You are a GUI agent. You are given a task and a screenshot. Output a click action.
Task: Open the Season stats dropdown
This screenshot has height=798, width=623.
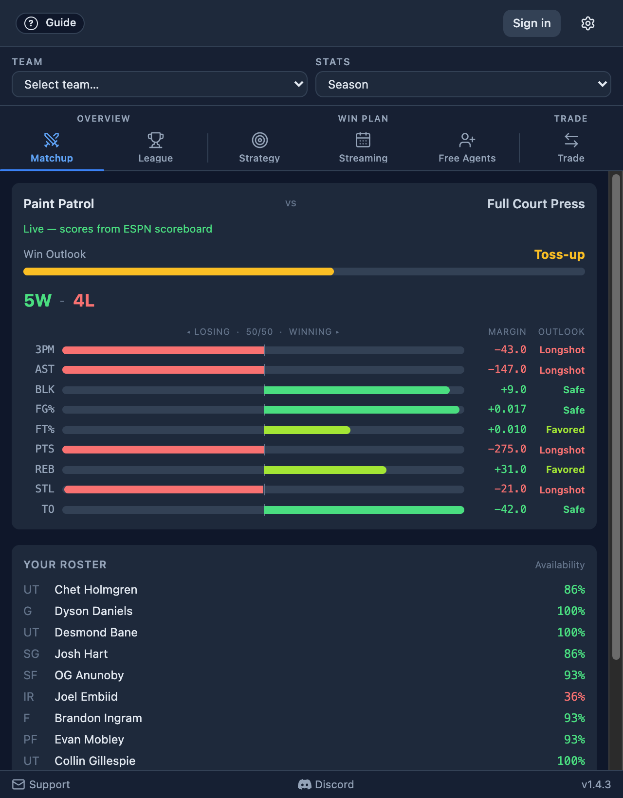click(x=463, y=84)
